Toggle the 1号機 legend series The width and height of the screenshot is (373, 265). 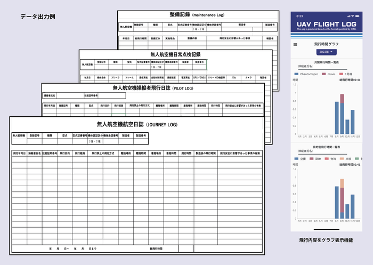[x=347, y=73]
